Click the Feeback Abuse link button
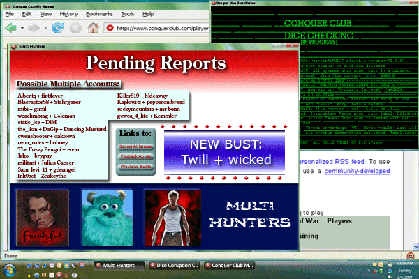Image resolution: width=419 pixels, height=279 pixels. pos(135,156)
